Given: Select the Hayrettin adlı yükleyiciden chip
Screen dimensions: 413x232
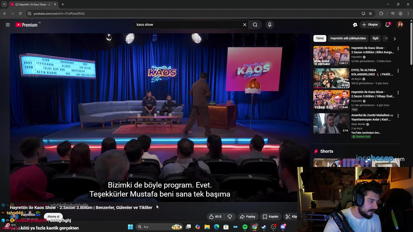Looking at the screenshot, I should pyautogui.click(x=348, y=38).
